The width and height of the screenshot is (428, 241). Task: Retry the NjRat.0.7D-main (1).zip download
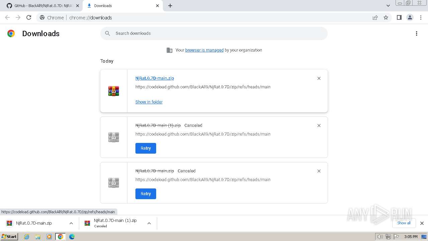point(146,148)
